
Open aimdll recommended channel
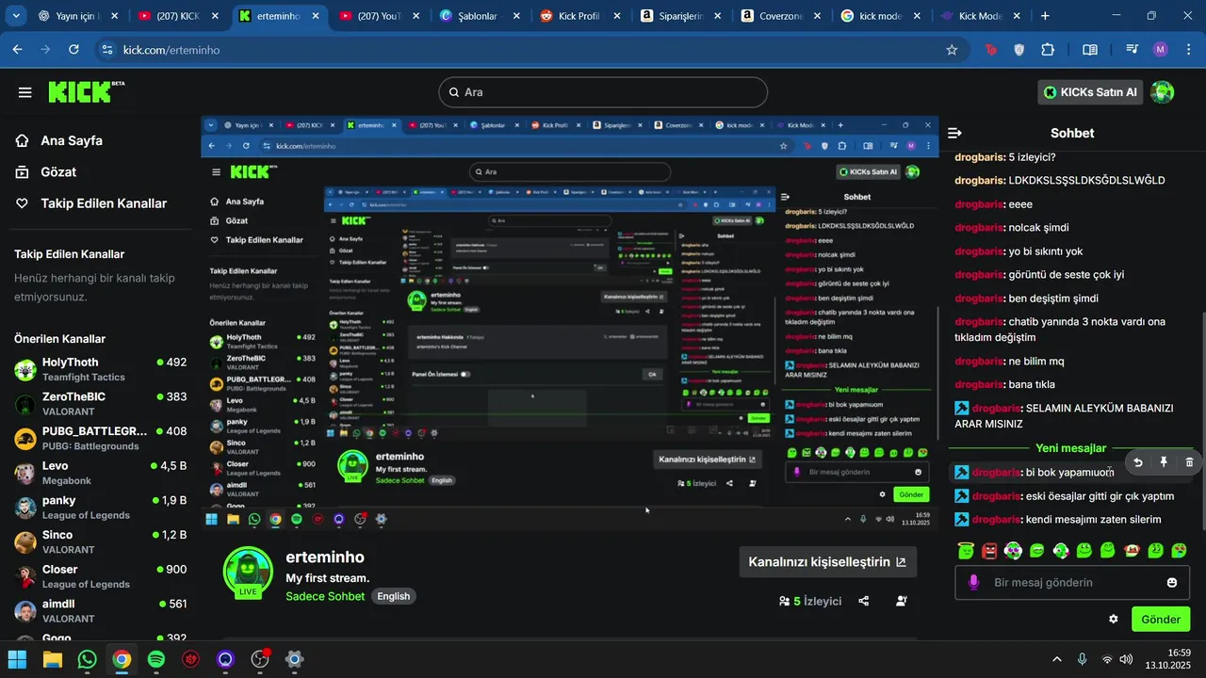(x=100, y=610)
